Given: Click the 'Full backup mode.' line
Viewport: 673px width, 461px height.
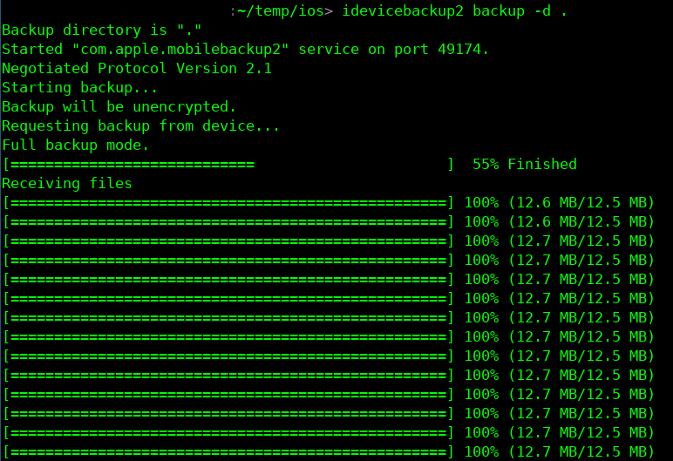Looking at the screenshot, I should click(x=76, y=145).
